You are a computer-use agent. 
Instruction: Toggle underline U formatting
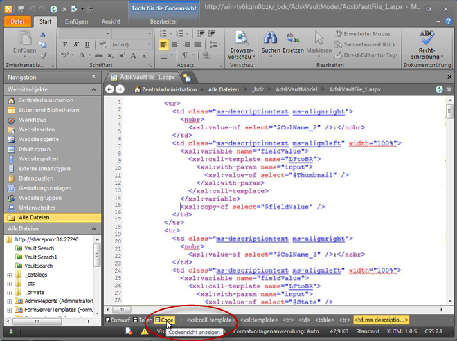[x=87, y=44]
